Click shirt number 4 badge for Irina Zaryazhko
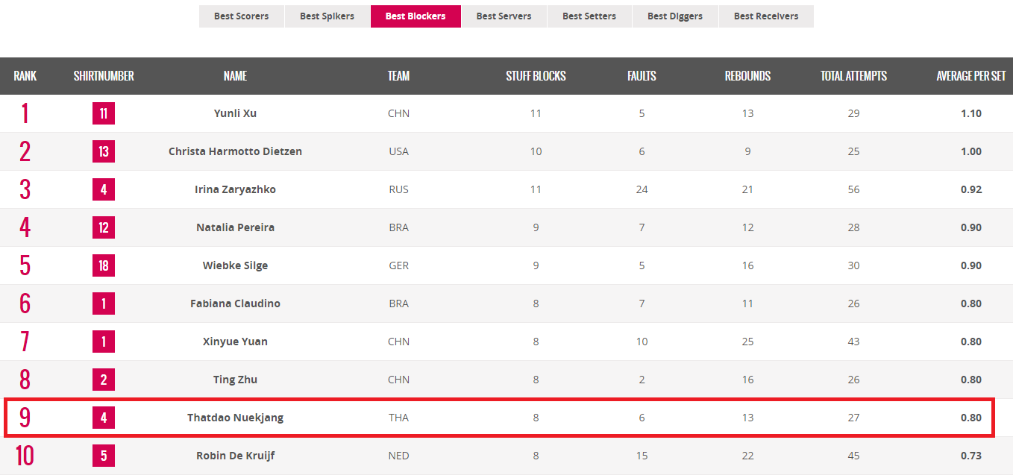This screenshot has width=1013, height=475. (104, 189)
